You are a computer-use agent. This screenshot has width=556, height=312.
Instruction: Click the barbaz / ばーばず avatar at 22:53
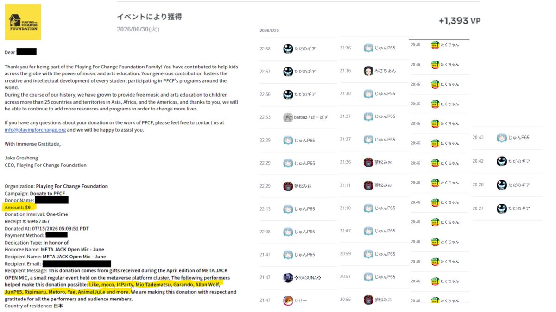tap(288, 117)
